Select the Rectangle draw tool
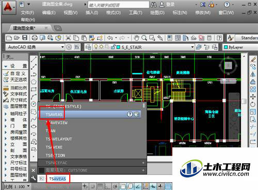Viewport: 258px width, 190px height. pyautogui.click(x=34, y=89)
